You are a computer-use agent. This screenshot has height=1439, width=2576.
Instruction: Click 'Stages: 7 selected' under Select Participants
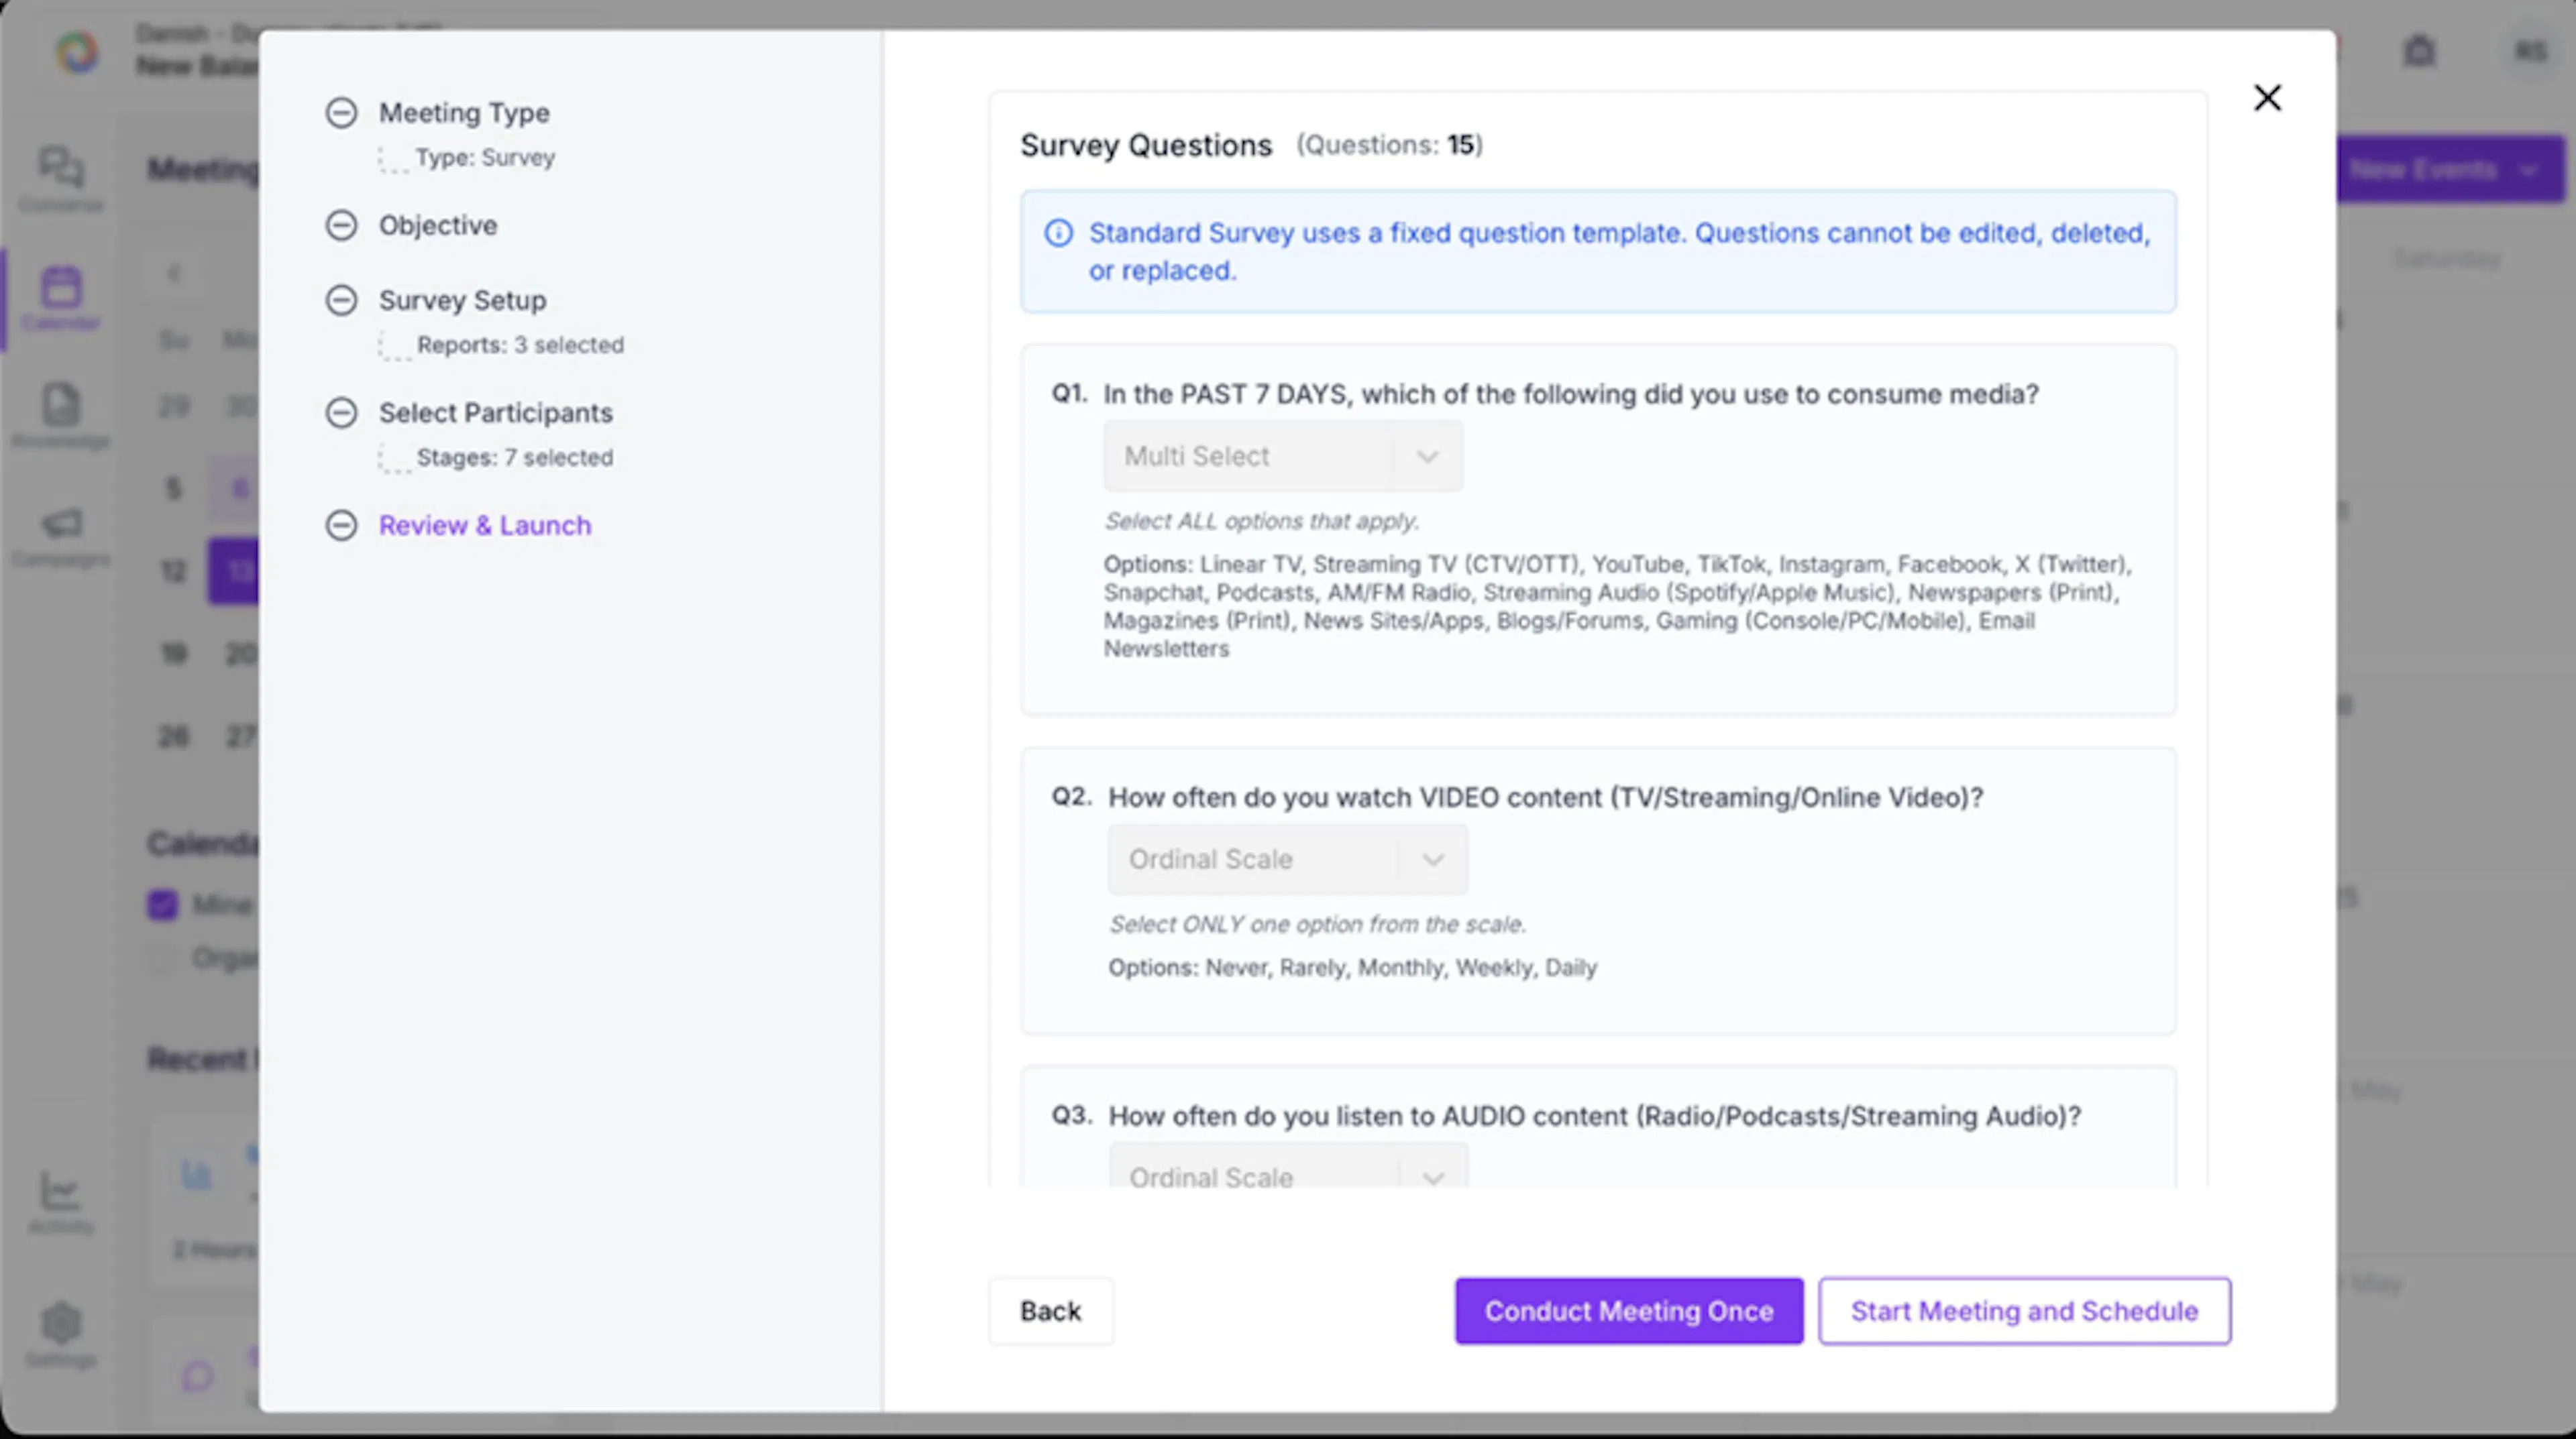(515, 458)
